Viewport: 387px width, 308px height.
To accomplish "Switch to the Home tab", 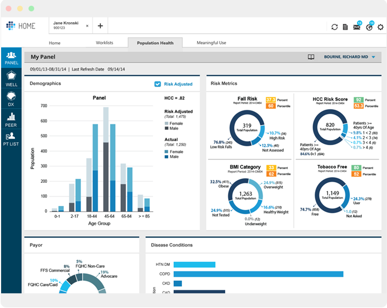I will (x=55, y=43).
